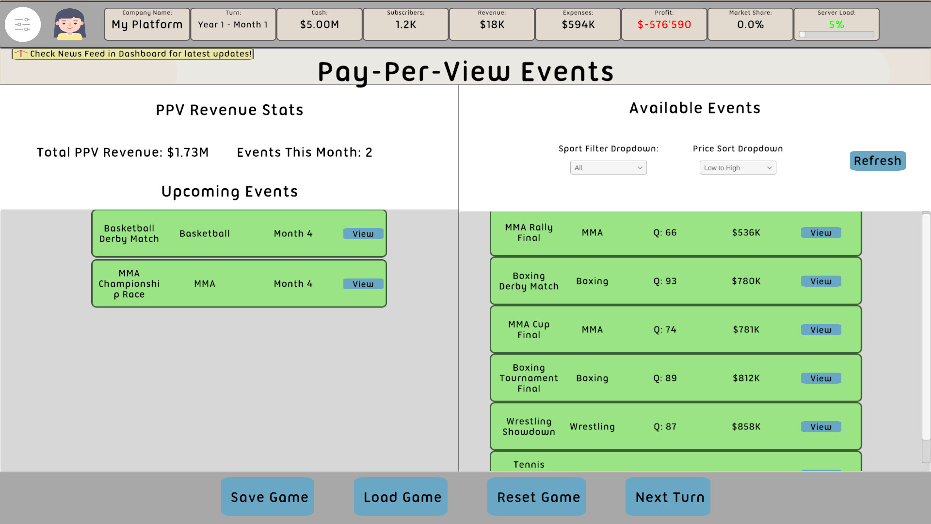Click the Server Load progress bar
Image resolution: width=931 pixels, height=524 pixels.
pyautogui.click(x=836, y=34)
